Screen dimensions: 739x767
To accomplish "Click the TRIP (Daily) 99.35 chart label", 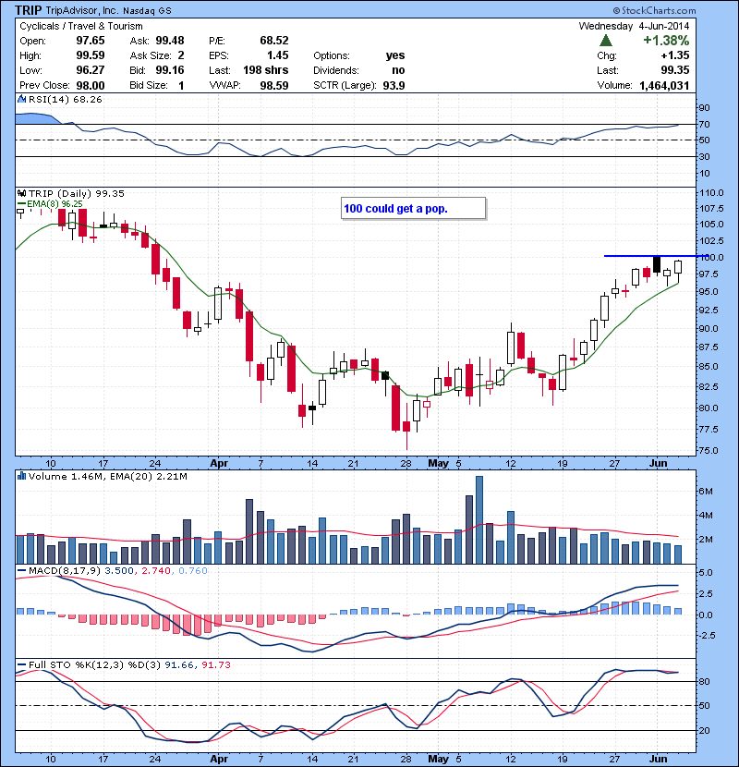I will pos(77,193).
